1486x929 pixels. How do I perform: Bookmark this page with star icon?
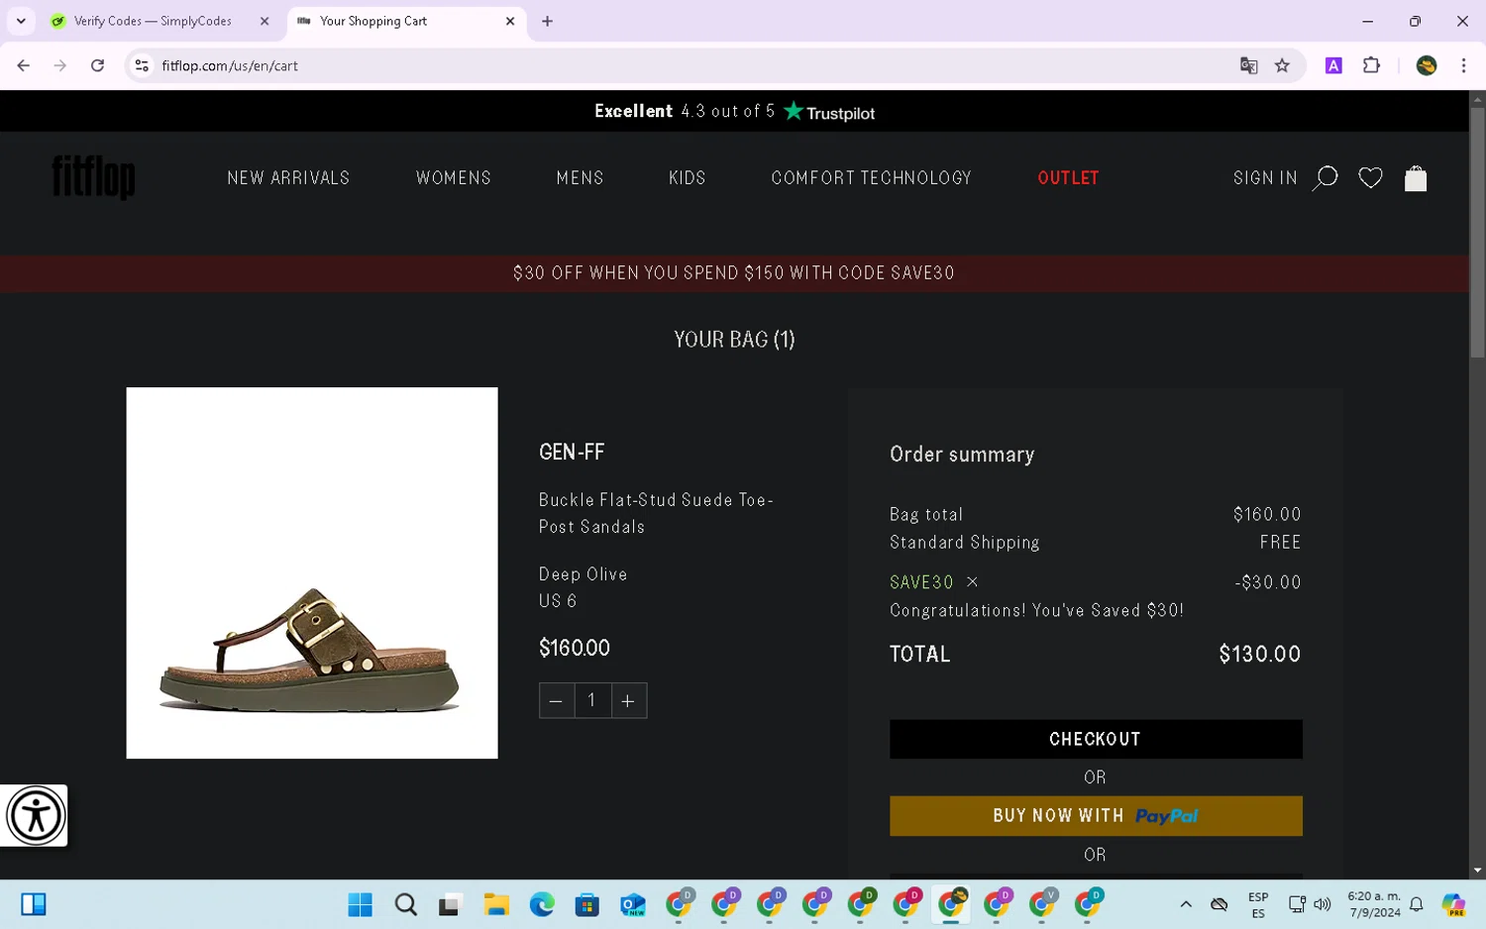tap(1282, 65)
